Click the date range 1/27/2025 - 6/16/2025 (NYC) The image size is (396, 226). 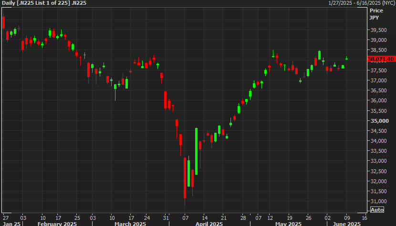362,3
